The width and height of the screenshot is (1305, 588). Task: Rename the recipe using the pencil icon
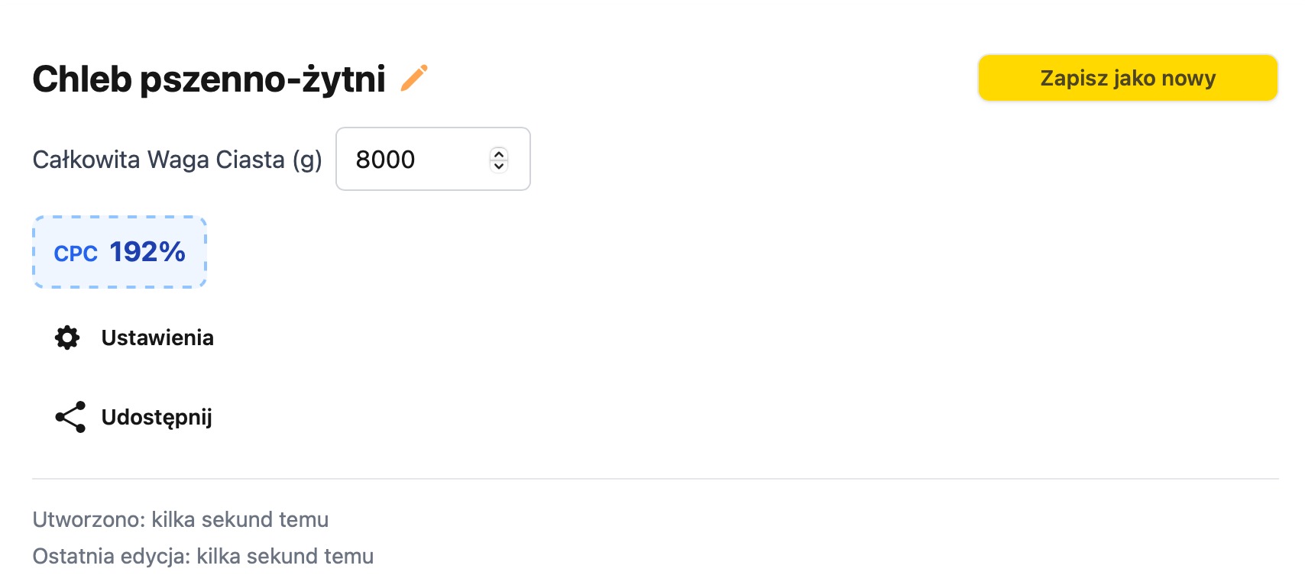click(x=414, y=78)
